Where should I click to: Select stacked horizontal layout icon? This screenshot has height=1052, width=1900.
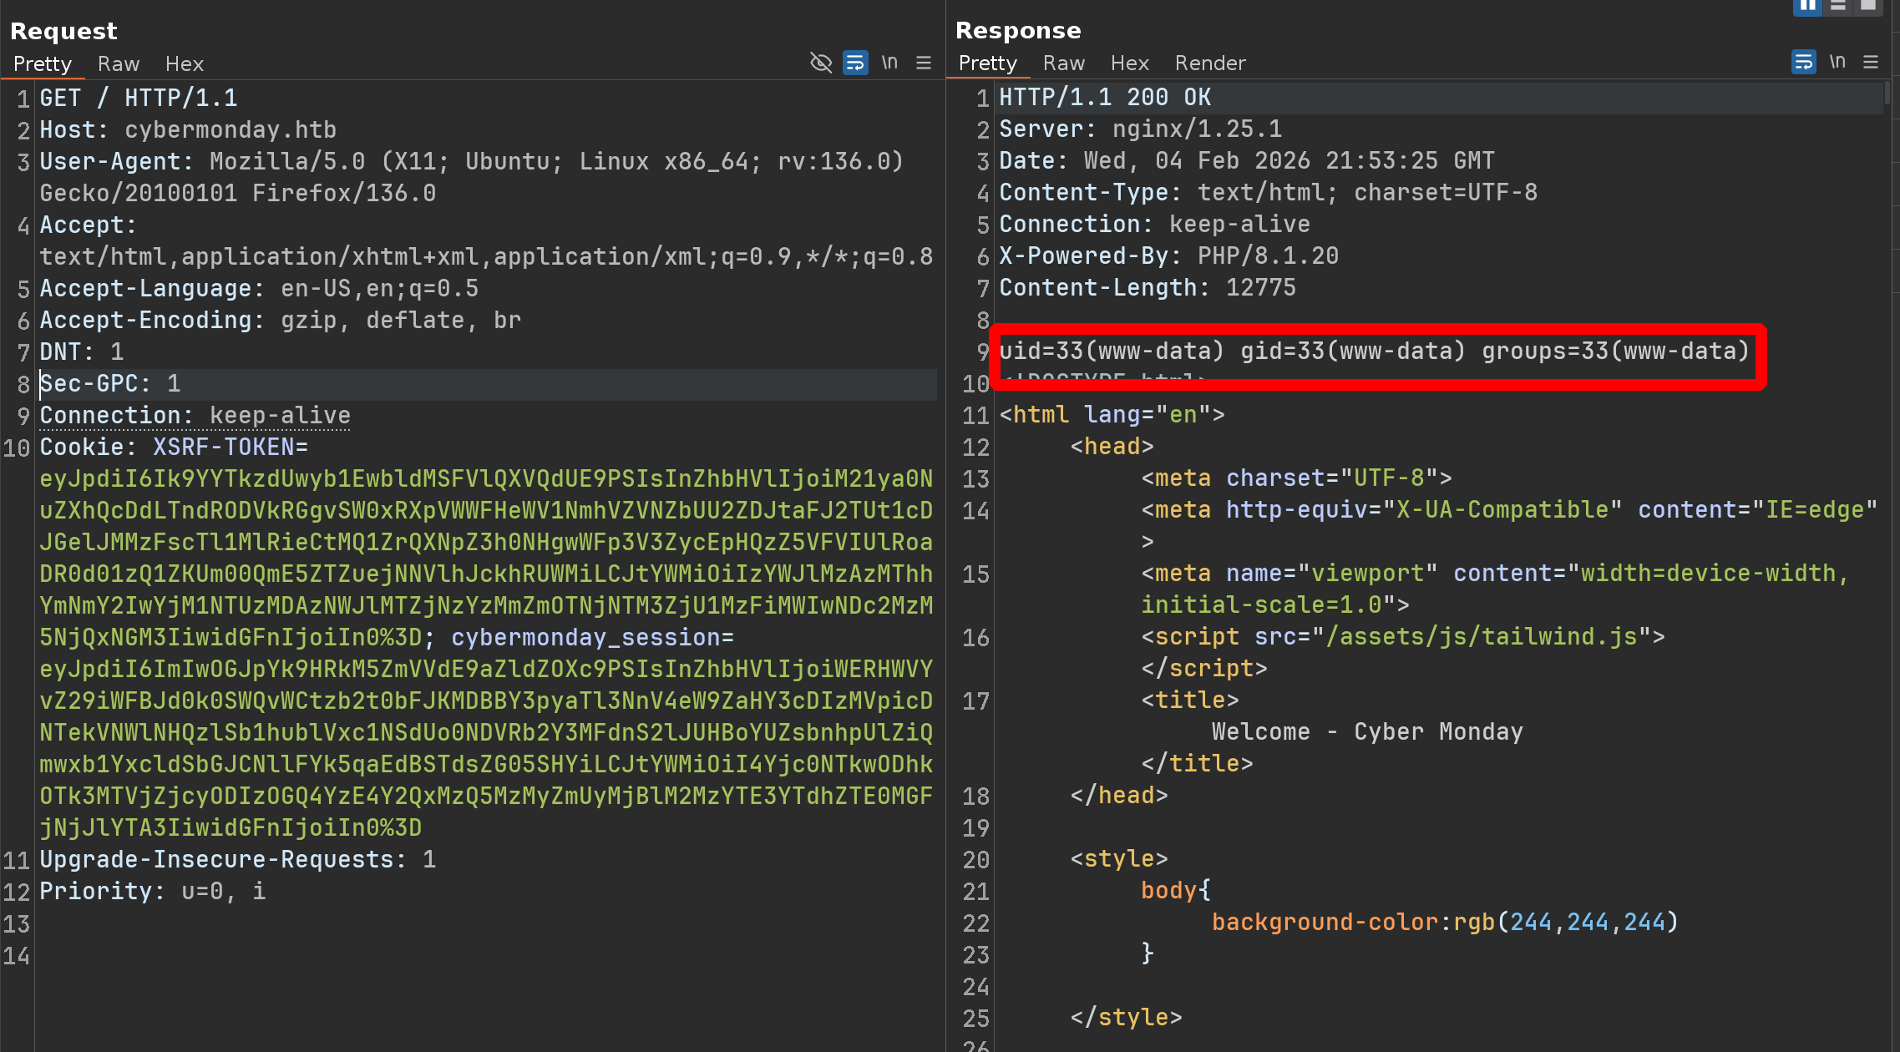click(1838, 6)
